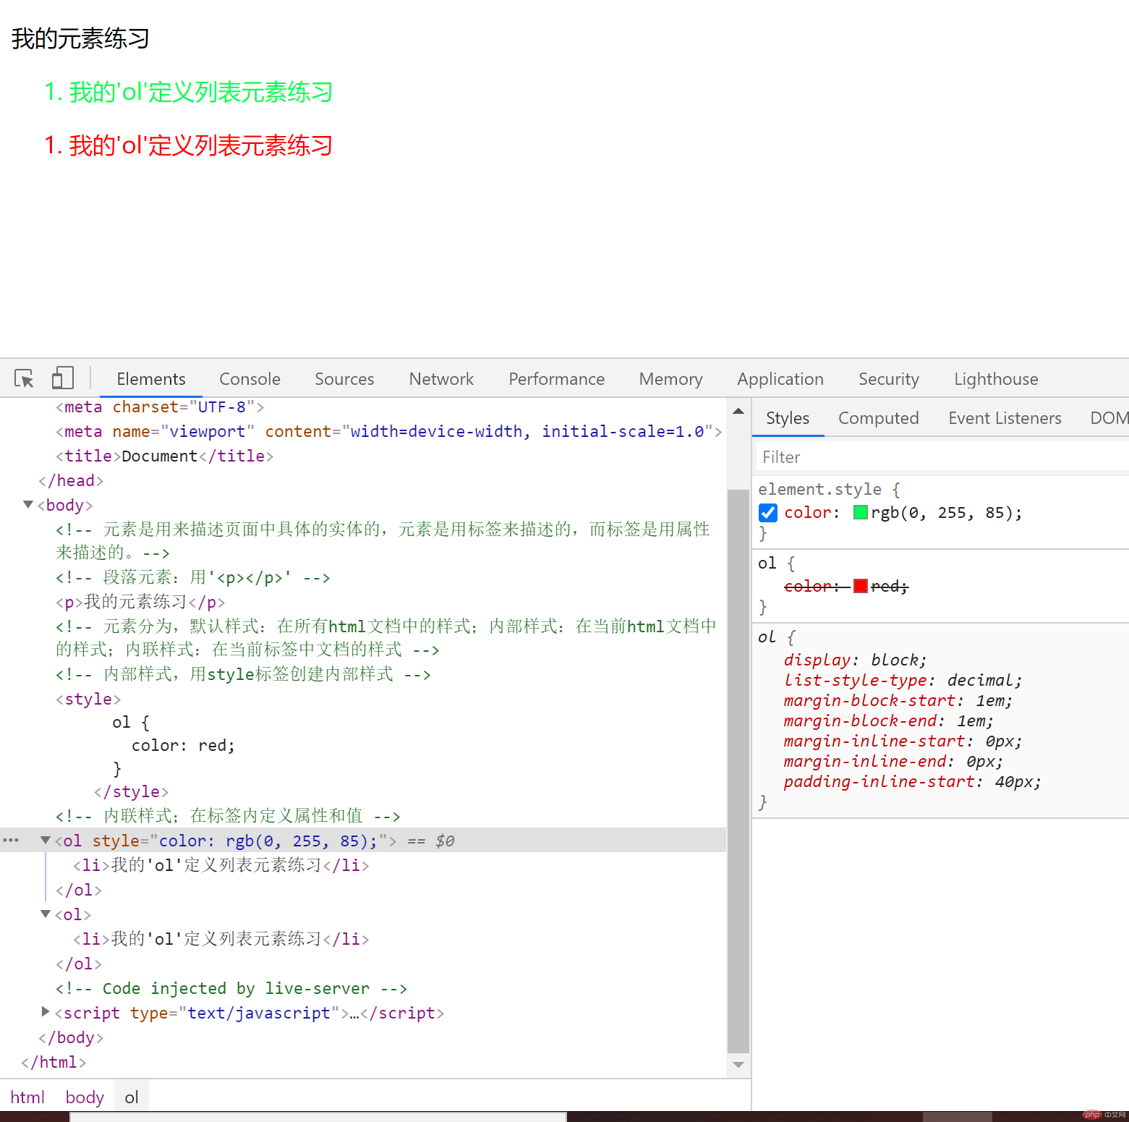This screenshot has width=1129, height=1122.
Task: Open the Lighthouse tab
Action: [996, 378]
